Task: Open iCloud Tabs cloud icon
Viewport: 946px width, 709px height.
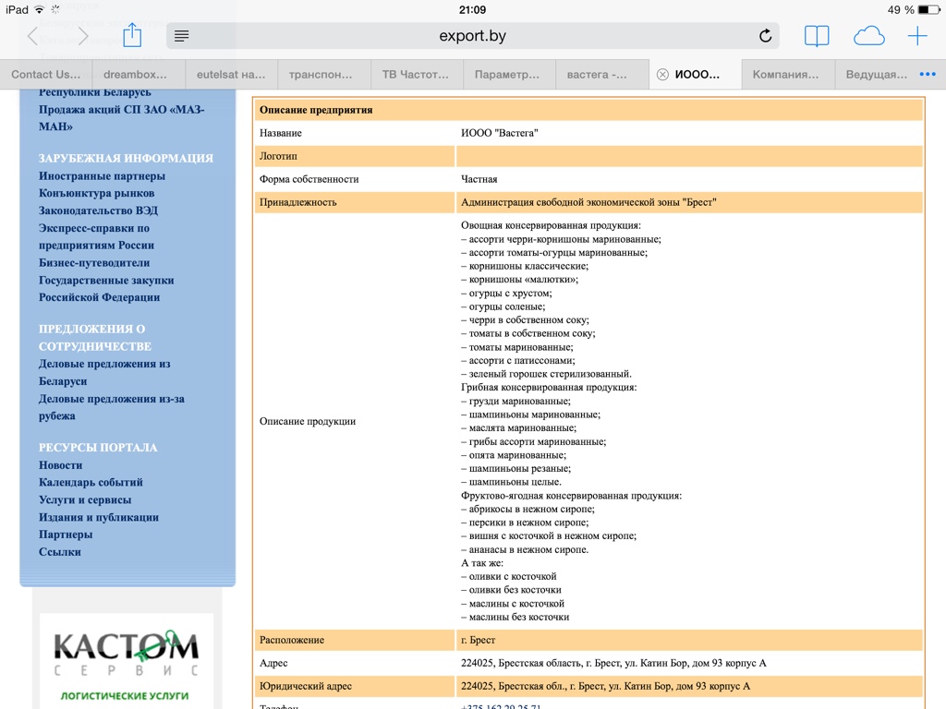Action: pos(868,36)
